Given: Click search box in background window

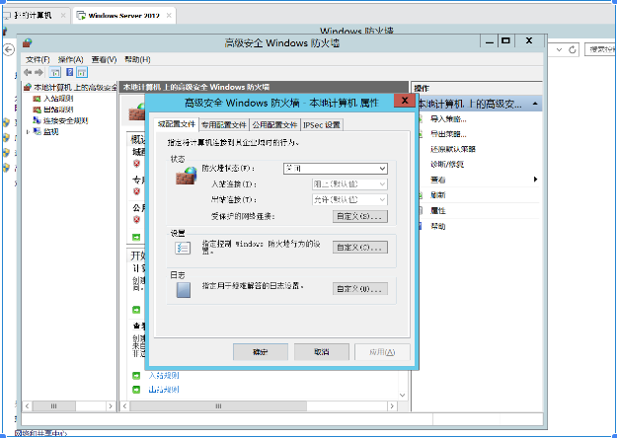Looking at the screenshot, I should point(600,49).
